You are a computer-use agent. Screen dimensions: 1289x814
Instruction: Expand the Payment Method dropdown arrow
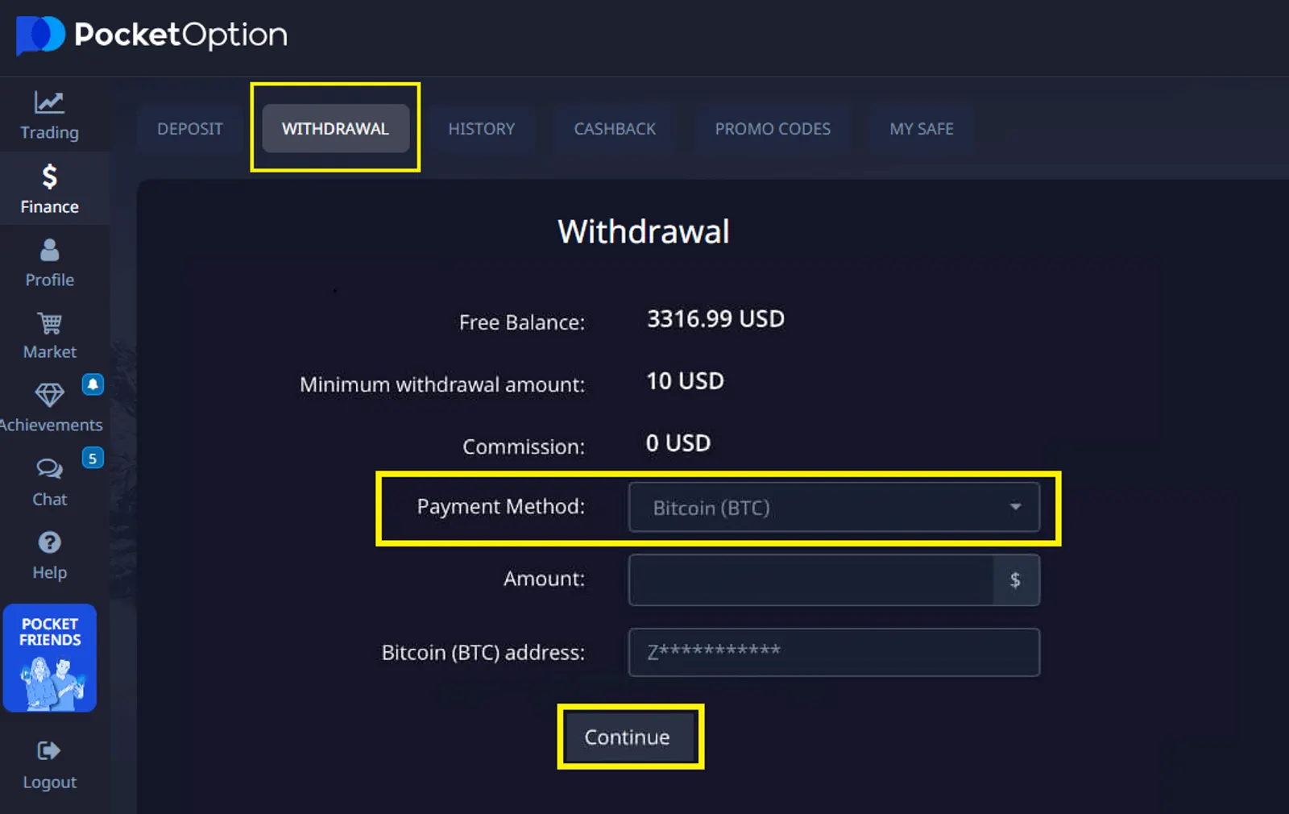pyautogui.click(x=1015, y=507)
